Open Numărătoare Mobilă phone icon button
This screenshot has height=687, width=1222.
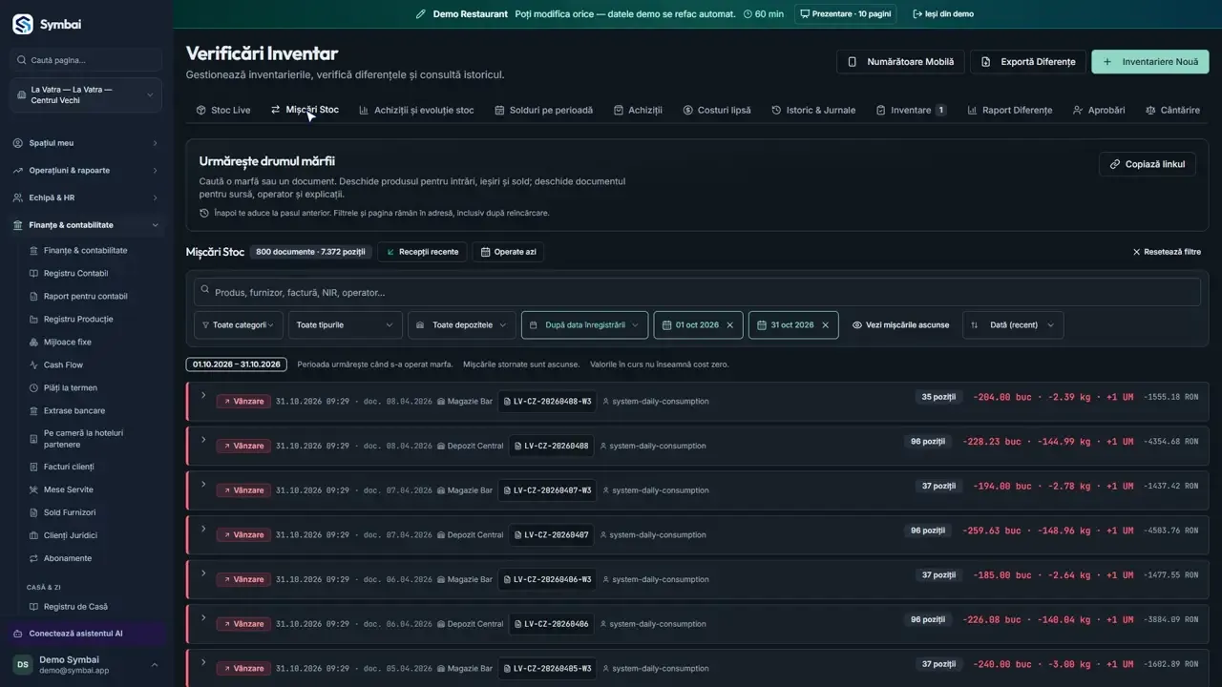(x=853, y=62)
